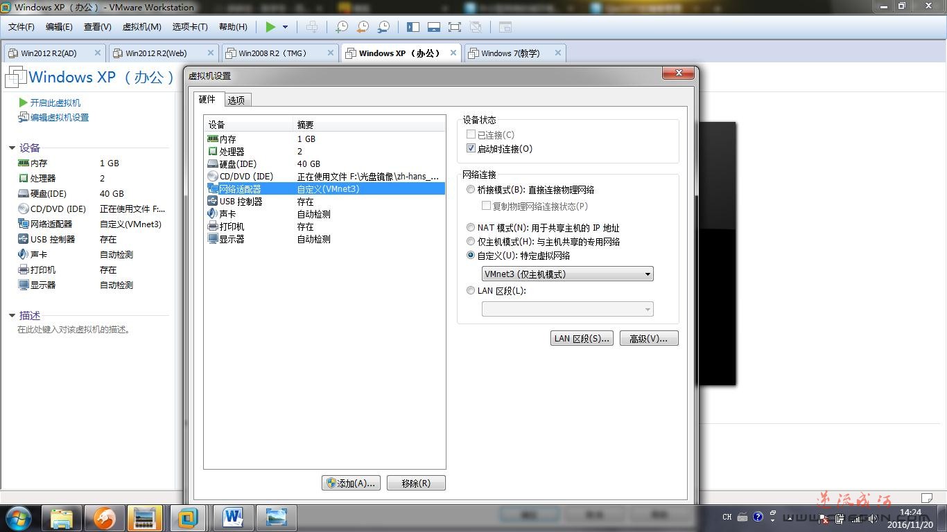Open 查看(V) menu

[98, 27]
